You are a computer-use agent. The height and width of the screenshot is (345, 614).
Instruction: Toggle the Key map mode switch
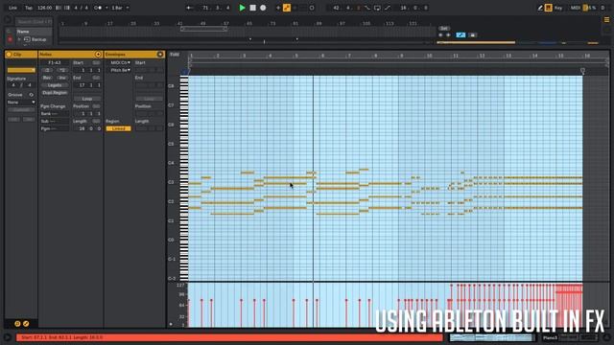tap(558, 8)
